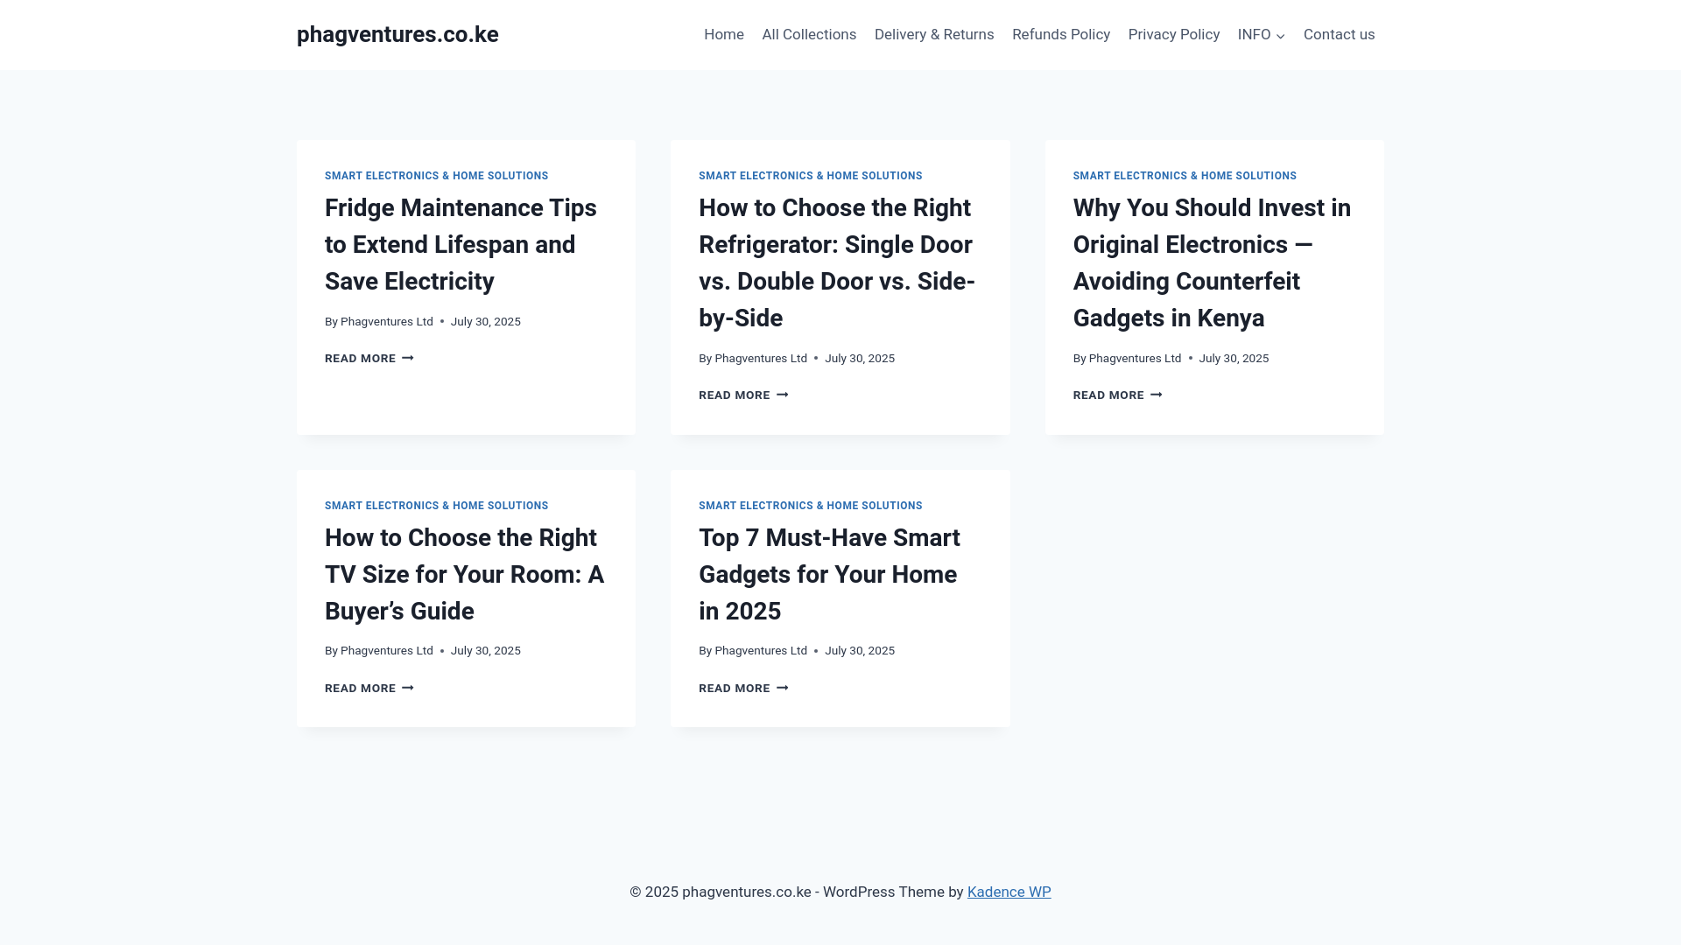
Task: Click Read More under Right Refrigerator article
Action: click(743, 395)
